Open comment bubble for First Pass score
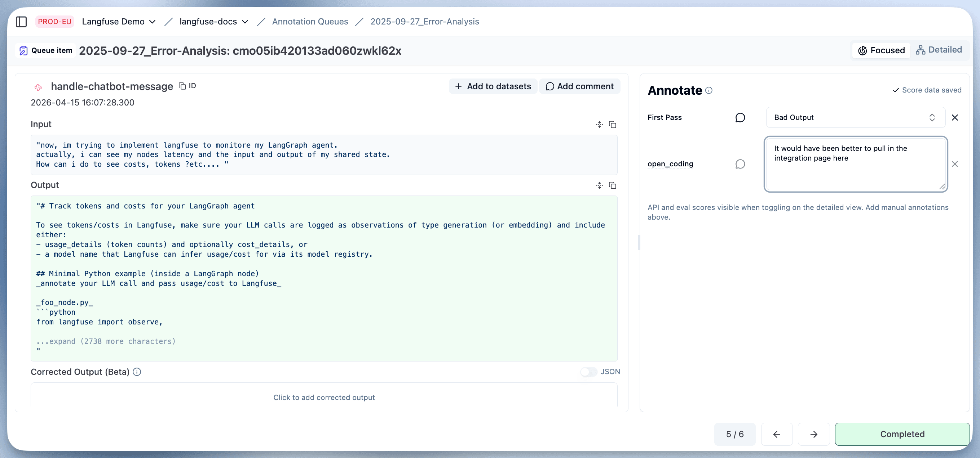 740,117
